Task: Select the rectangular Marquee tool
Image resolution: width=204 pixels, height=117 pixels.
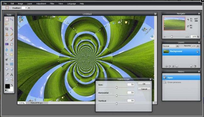Action: [x=7, y=19]
